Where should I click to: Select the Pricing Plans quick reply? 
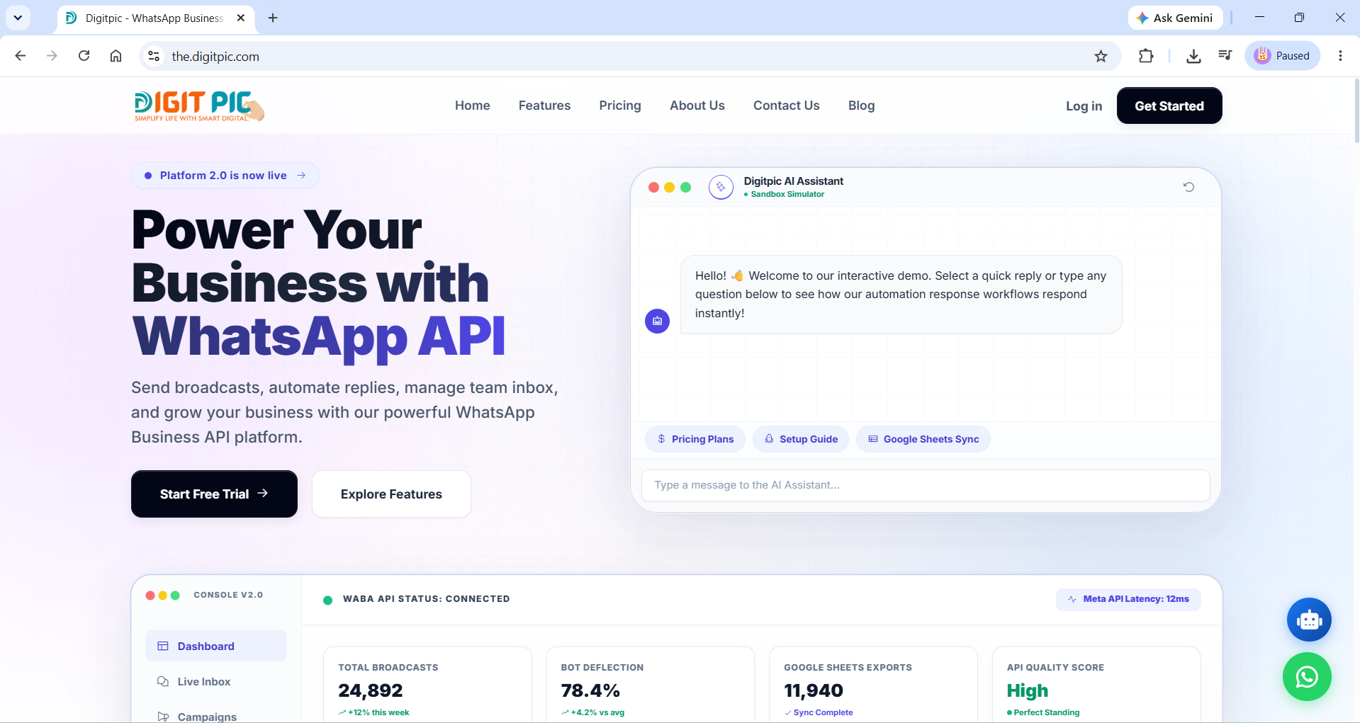pyautogui.click(x=695, y=439)
